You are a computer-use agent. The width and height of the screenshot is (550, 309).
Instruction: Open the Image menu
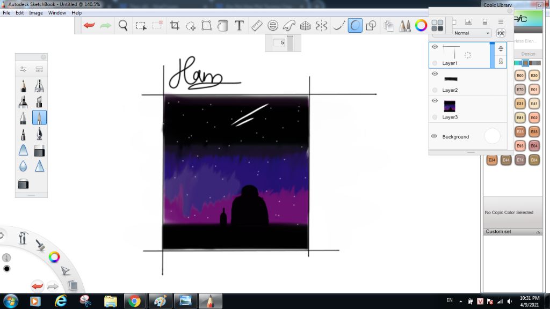coord(36,13)
